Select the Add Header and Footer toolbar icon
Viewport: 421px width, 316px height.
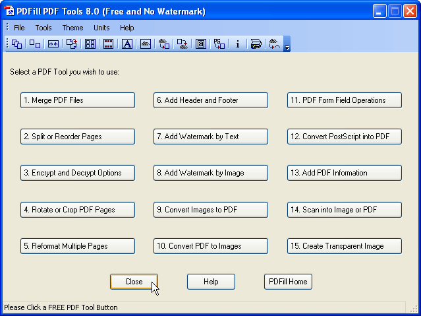109,44
